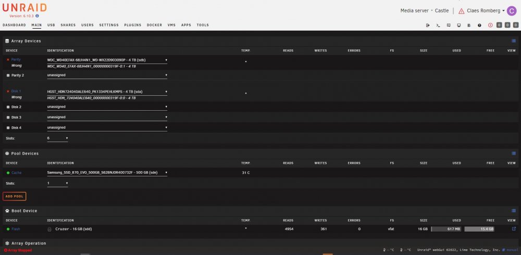The width and height of the screenshot is (521, 255).
Task: Click the Array Operation snowflake icon
Action: pyautogui.click(x=7, y=244)
